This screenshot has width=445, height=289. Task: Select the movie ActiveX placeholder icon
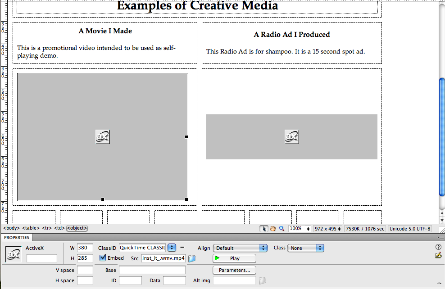[103, 136]
